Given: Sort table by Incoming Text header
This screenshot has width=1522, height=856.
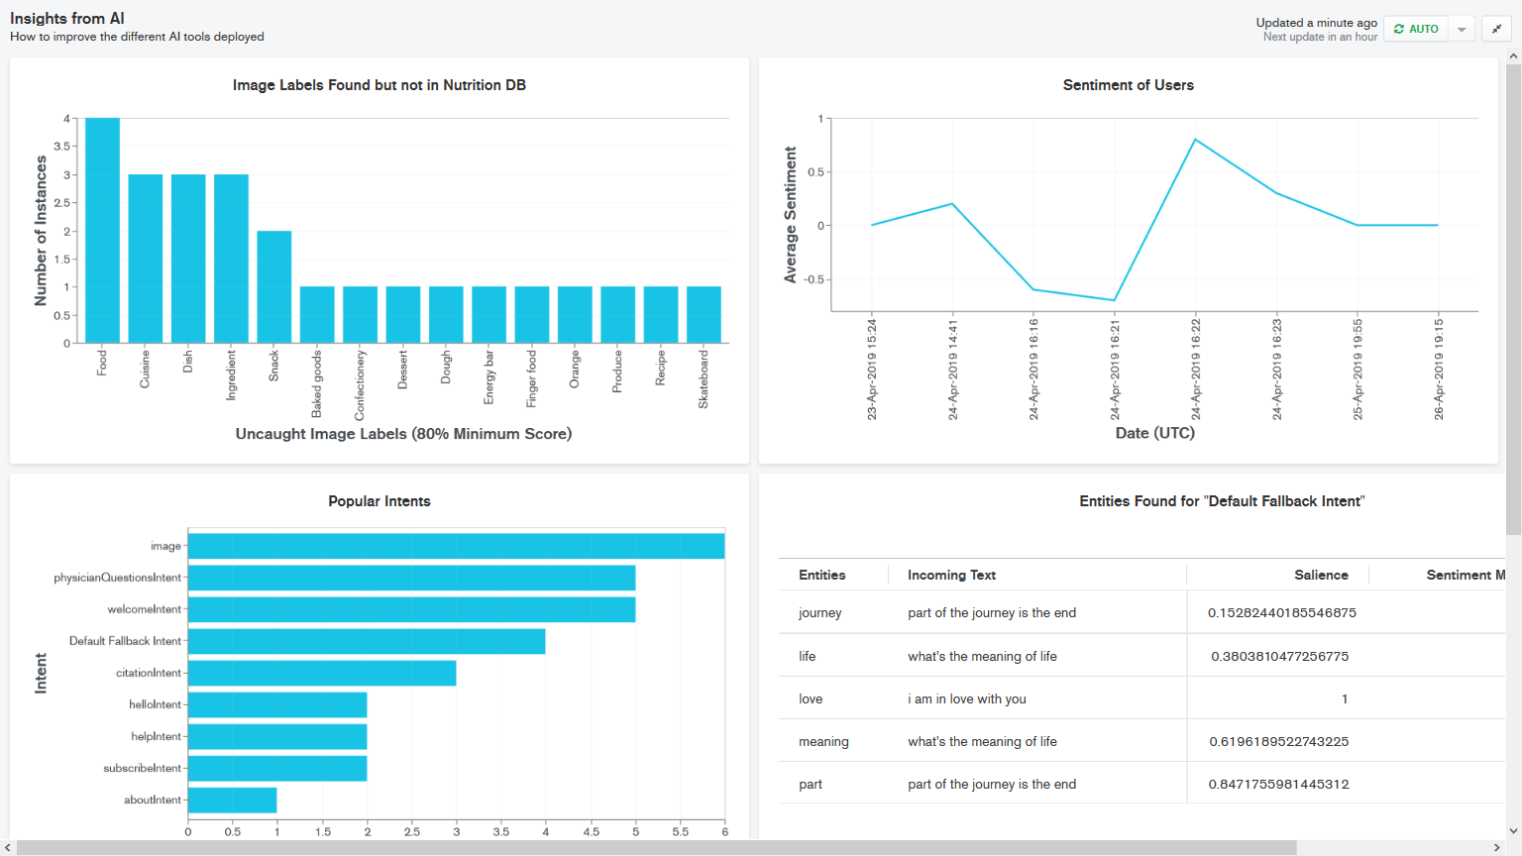Looking at the screenshot, I should point(951,575).
